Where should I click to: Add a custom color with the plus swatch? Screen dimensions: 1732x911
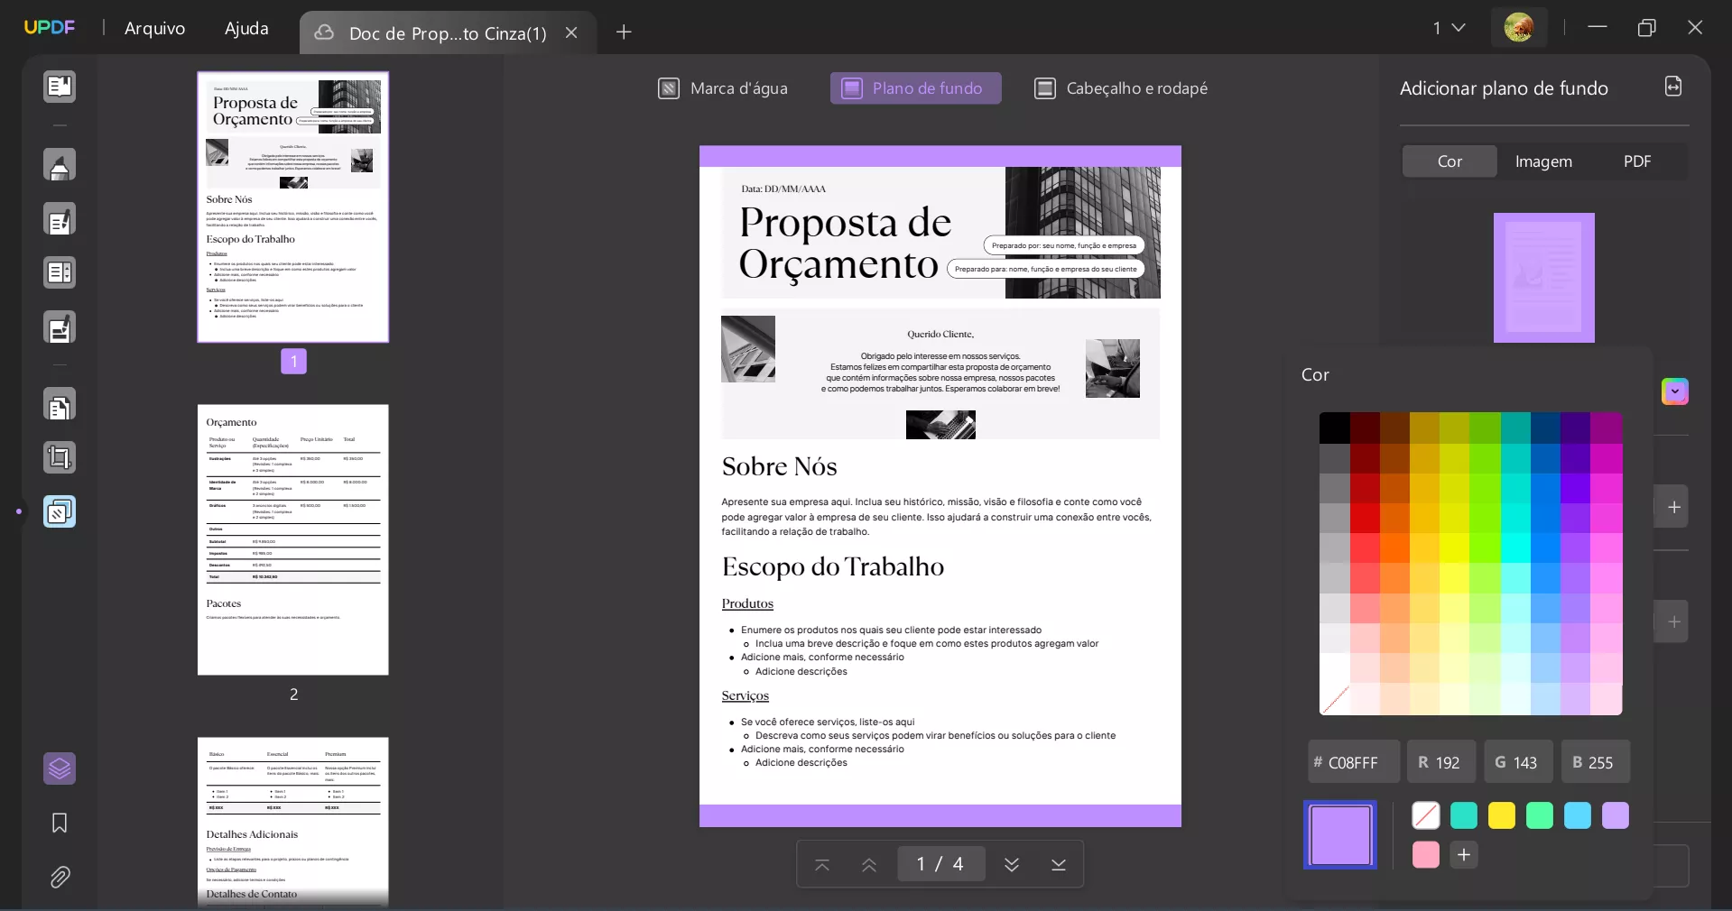click(1464, 856)
